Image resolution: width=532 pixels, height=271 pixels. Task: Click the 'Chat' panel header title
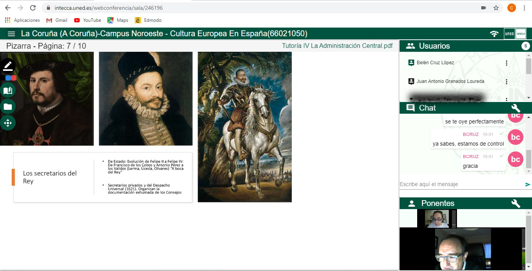pos(427,108)
